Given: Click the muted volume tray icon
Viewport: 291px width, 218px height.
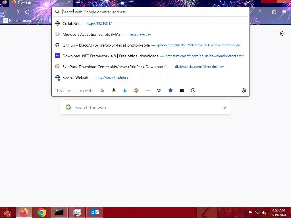Looking at the screenshot, I should pos(264,212).
